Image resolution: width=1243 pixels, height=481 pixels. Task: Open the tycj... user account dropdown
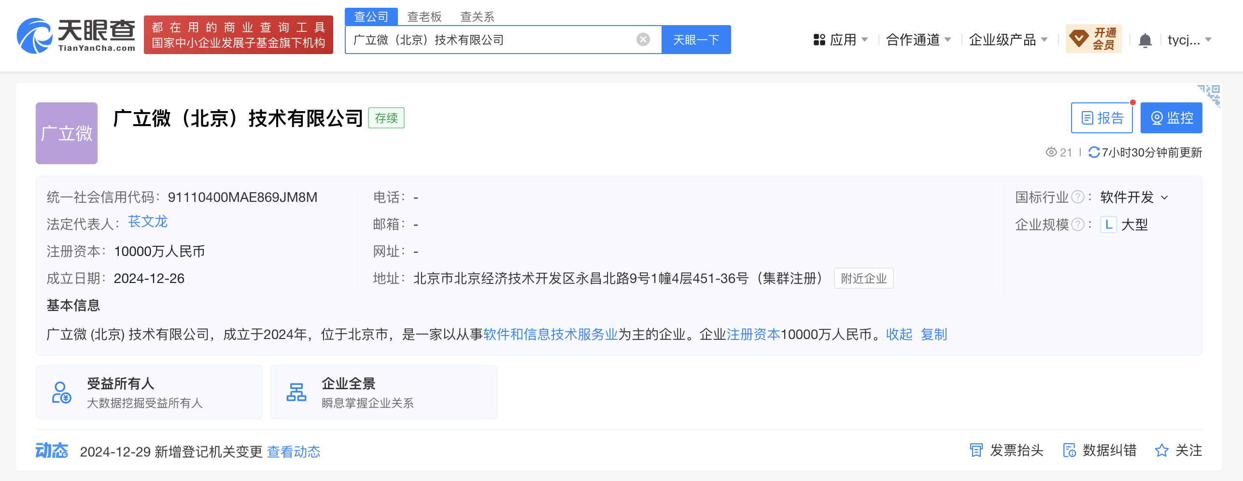[x=1189, y=40]
